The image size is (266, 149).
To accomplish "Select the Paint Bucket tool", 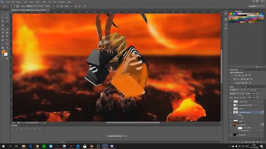I will click(7, 33).
